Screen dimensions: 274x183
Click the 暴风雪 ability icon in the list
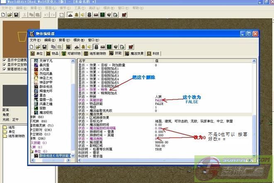tap(36, 65)
